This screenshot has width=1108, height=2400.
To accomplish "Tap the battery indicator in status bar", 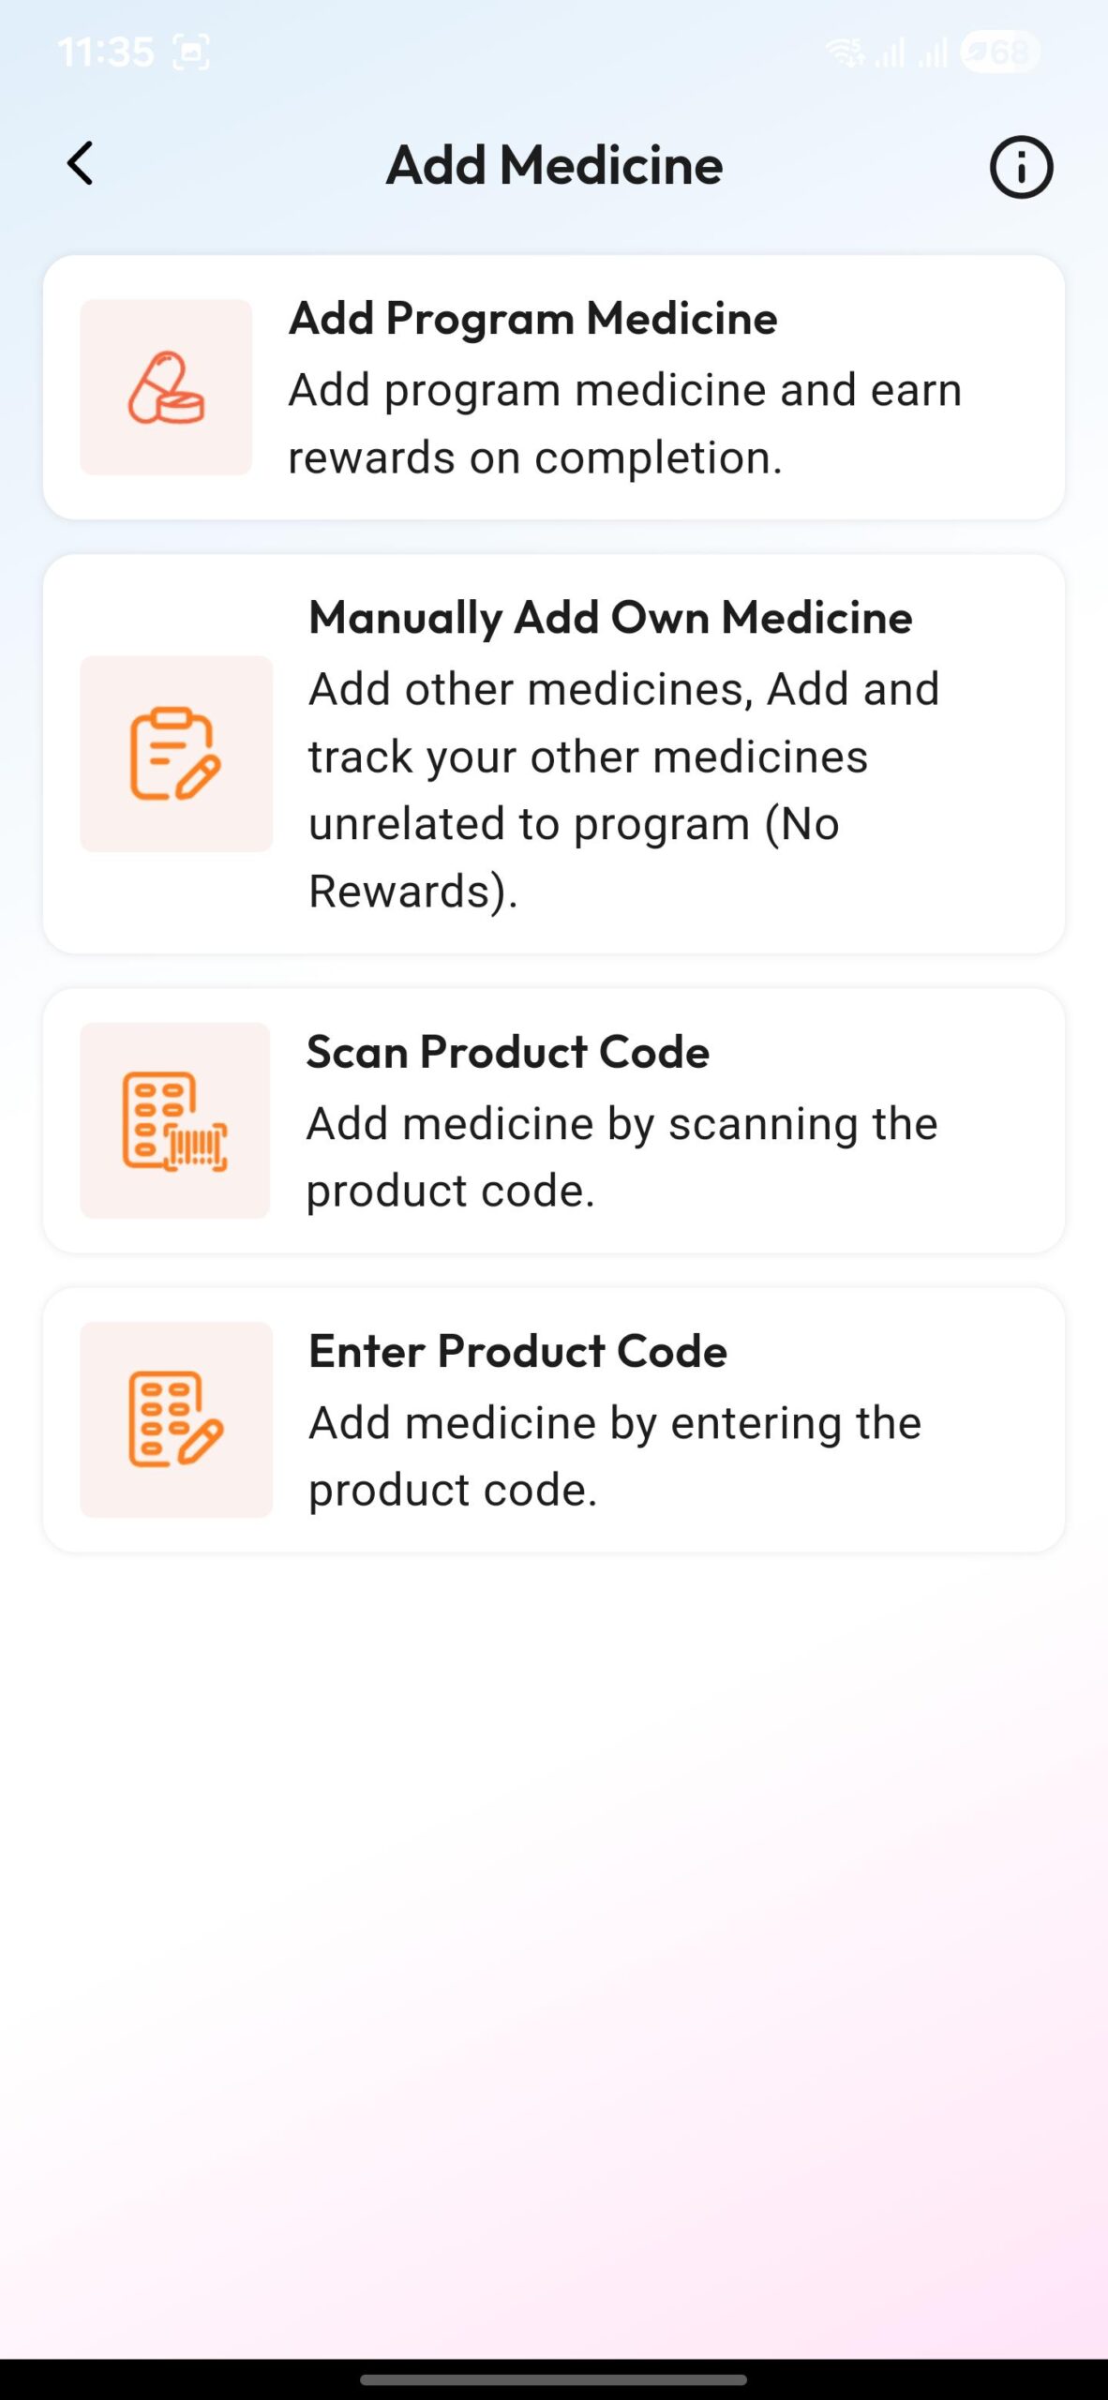I will pyautogui.click(x=999, y=52).
